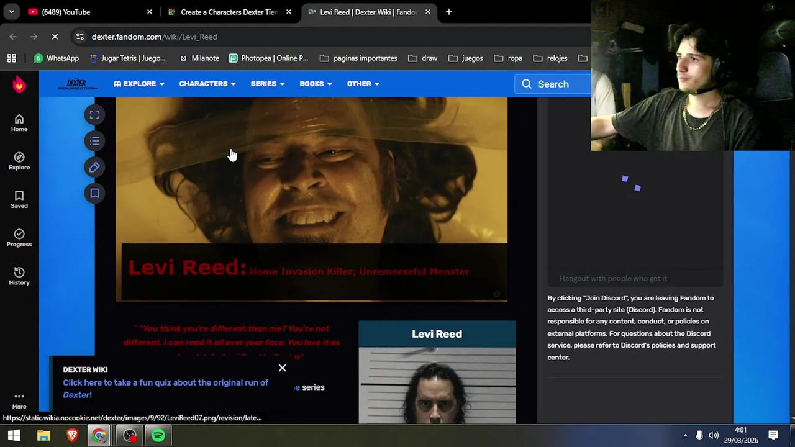795x447 pixels.
Task: Open notifications center in taskbar
Action: tap(773, 436)
